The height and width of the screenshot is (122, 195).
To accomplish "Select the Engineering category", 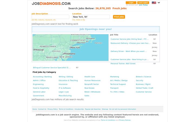I will (38, 84).
